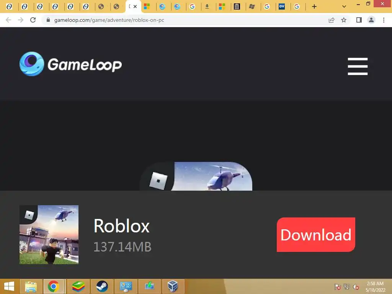The width and height of the screenshot is (392, 294).
Task: Close the active GameLoop tab
Action: (135, 7)
